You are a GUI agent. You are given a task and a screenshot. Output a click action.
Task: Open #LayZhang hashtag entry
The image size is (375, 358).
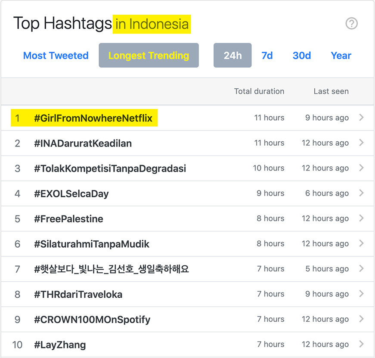click(60, 345)
